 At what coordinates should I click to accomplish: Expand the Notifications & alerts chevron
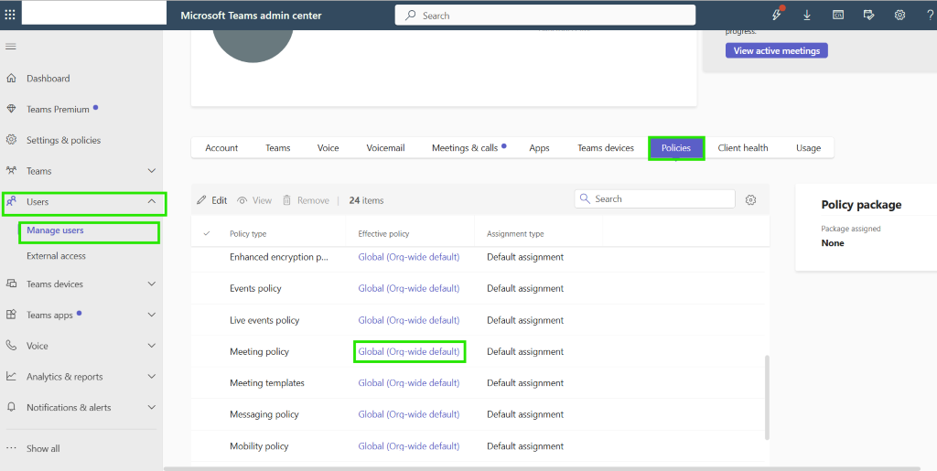click(152, 407)
